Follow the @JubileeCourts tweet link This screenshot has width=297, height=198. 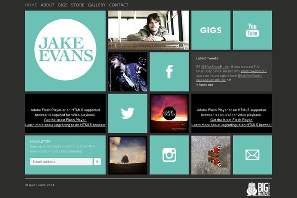click(250, 76)
